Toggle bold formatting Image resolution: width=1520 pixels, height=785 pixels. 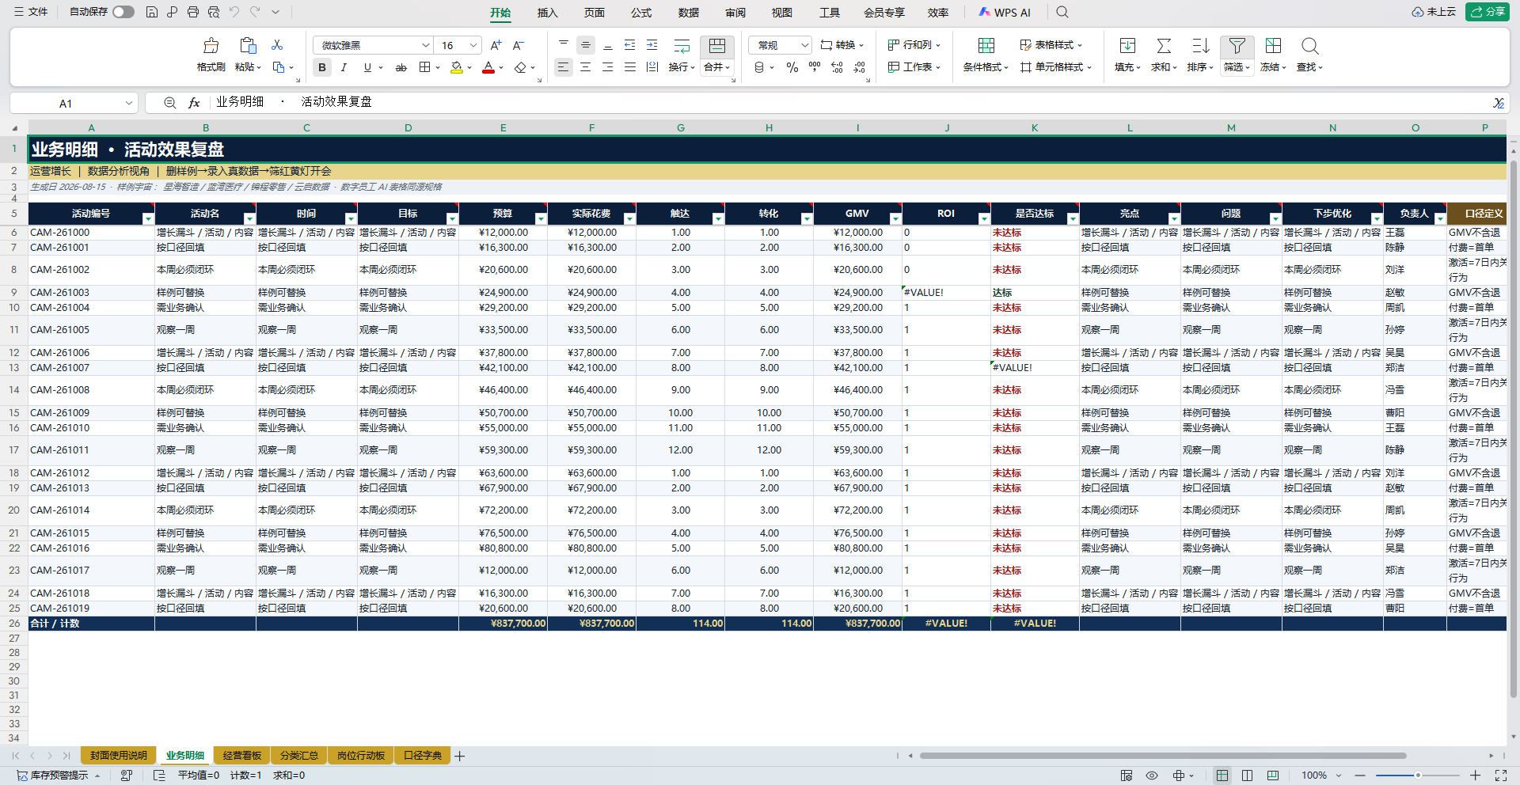coord(322,68)
